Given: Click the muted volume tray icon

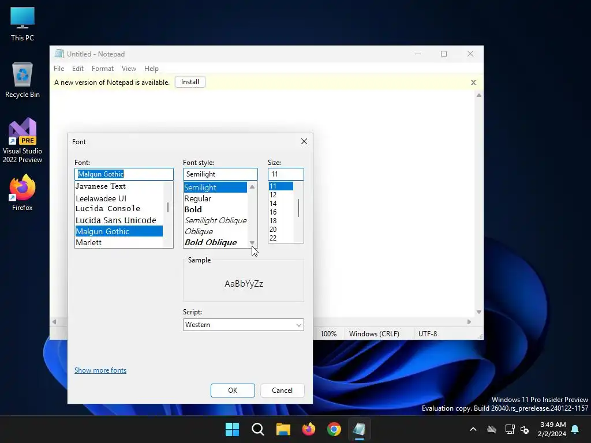Looking at the screenshot, I should [525, 429].
